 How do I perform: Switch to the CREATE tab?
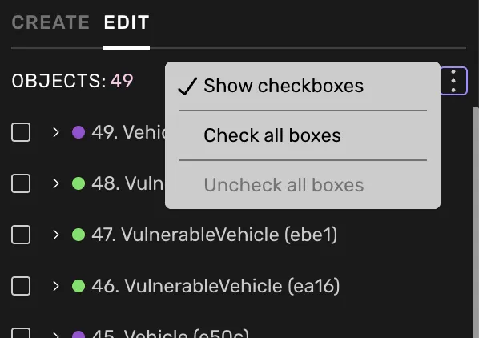[x=50, y=22]
